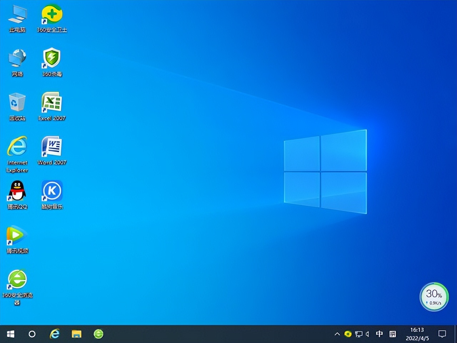
Task: Click the Internet Explorer desktop shortcut
Action: coord(17,147)
